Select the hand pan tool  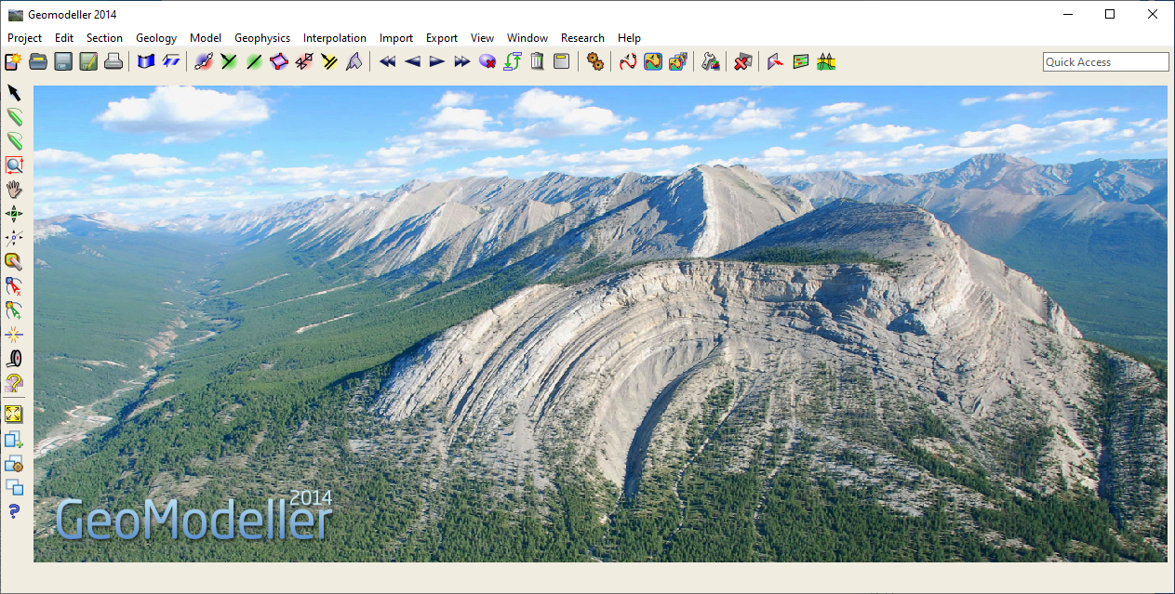click(15, 190)
